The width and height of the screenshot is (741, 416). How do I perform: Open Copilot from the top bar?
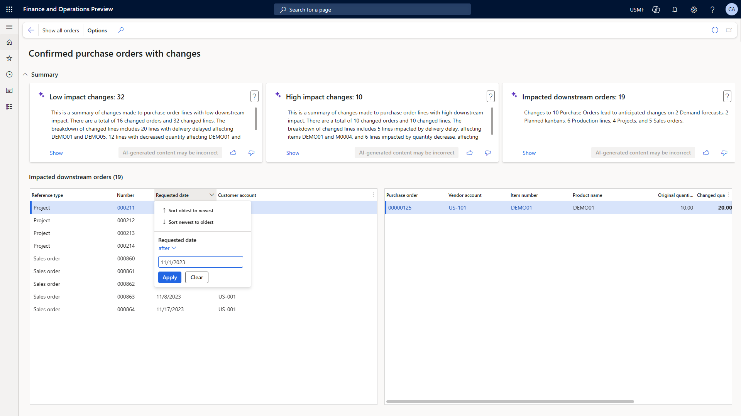(656, 9)
